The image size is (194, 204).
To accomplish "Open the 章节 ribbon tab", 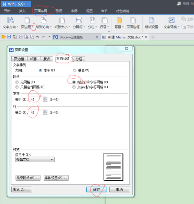I will coord(104,11).
